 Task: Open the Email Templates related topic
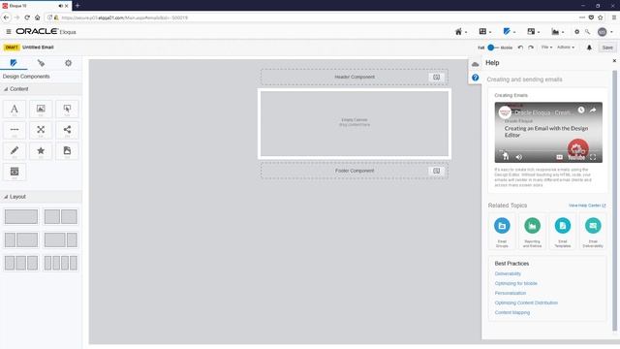[x=563, y=232]
